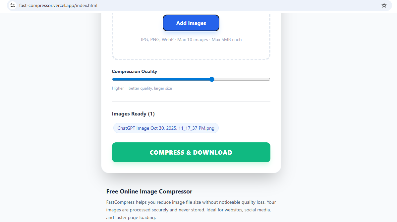Click the green area of the download button
The width and height of the screenshot is (397, 222).
click(133, 152)
